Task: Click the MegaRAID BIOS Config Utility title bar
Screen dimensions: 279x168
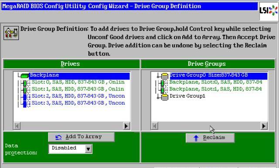Action: pos(129,7)
